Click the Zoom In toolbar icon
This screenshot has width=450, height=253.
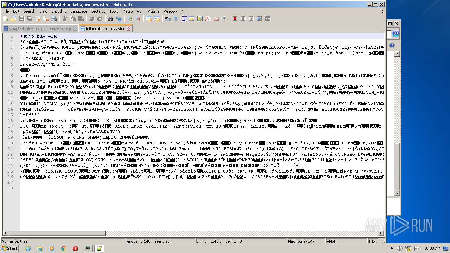coord(130,19)
